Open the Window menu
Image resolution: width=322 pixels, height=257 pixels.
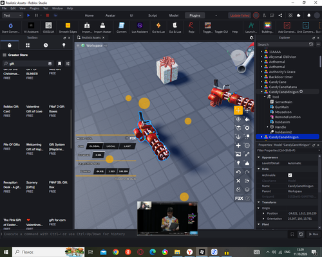(57, 8)
